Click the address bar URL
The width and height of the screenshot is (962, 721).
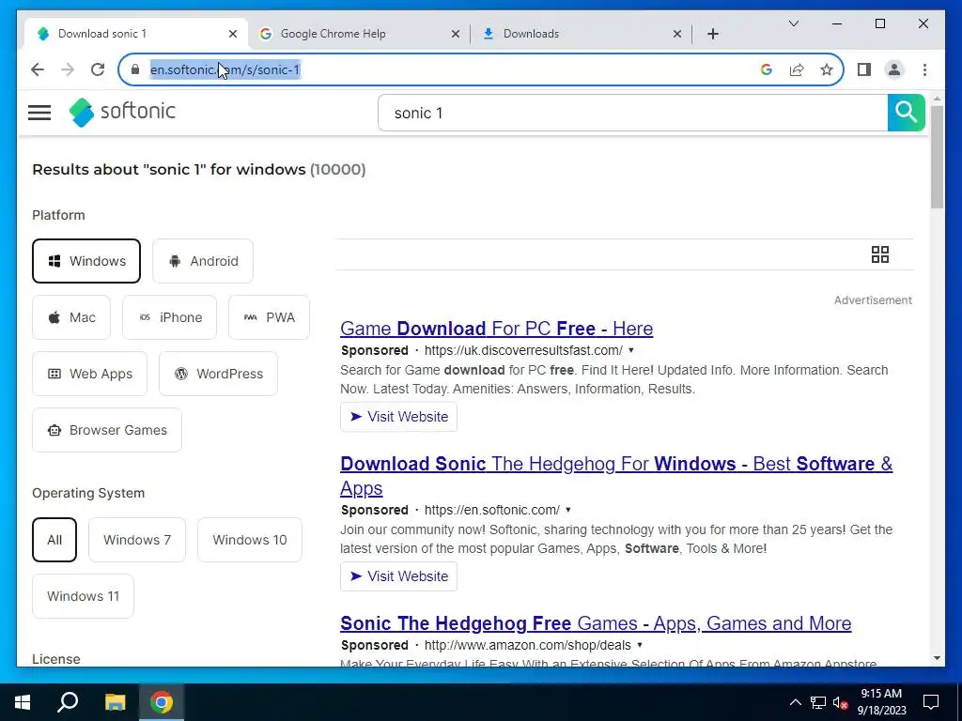(225, 69)
